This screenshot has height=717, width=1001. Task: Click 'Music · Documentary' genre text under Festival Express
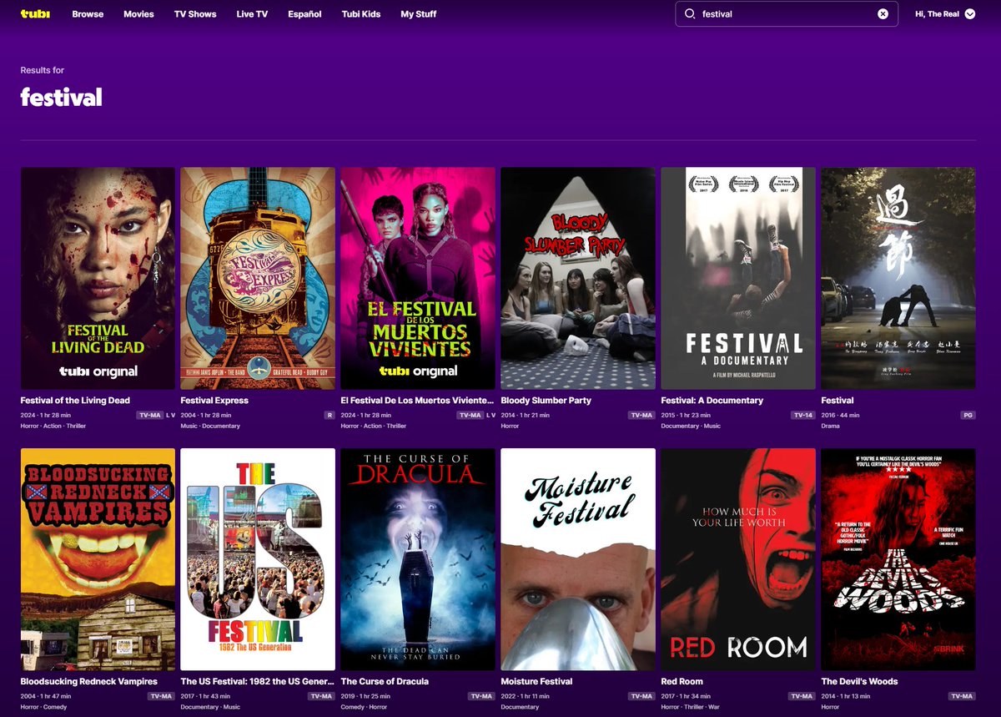[210, 426]
